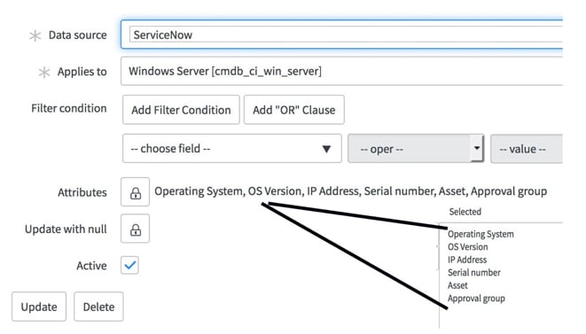Open the value selector
586x334 pixels.
pos(527,149)
